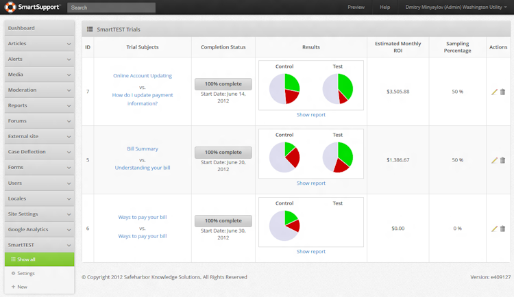Open first Ways to pay your bill link
The height and width of the screenshot is (297, 514).
tap(143, 217)
